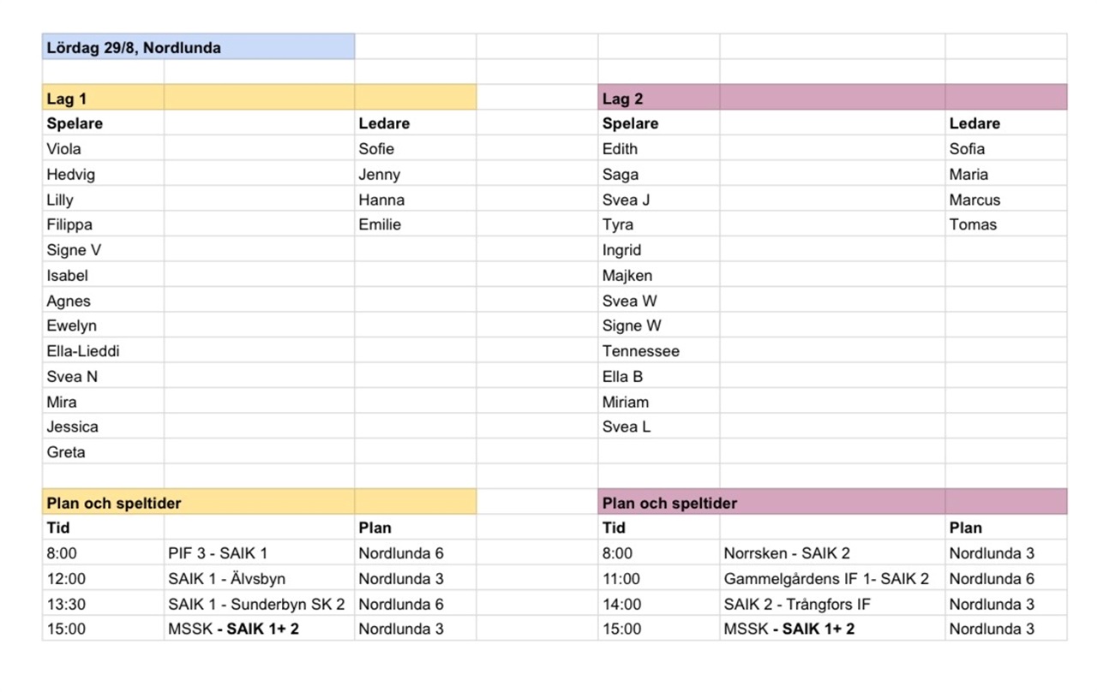Viewport: 1097px width, 692px height.
Task: Click the 'SAIK 2 - Trångfors IF' cell
Action: (832, 604)
